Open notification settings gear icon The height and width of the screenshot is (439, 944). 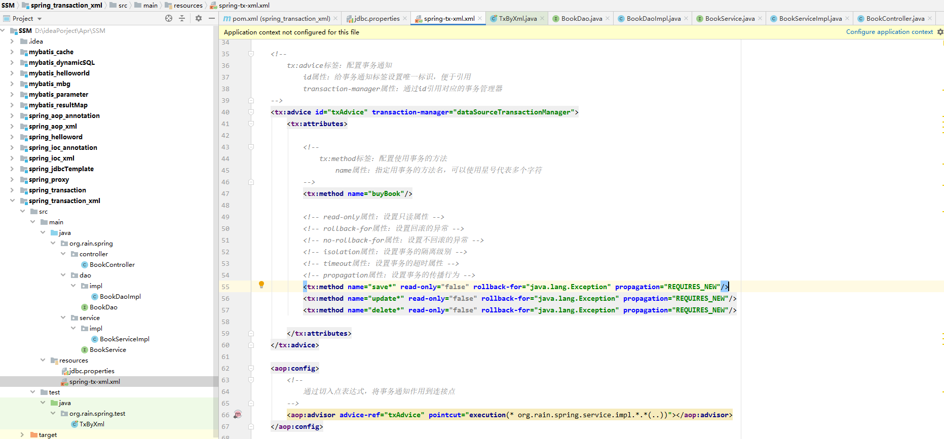(x=940, y=32)
